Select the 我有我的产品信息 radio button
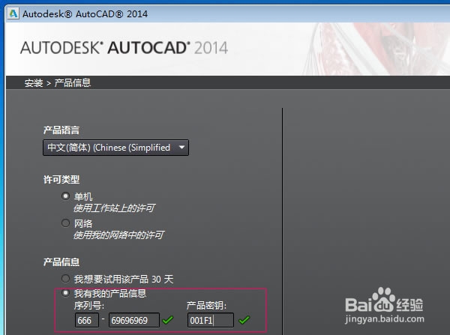Viewport: 450px width, 335px height. [65, 293]
